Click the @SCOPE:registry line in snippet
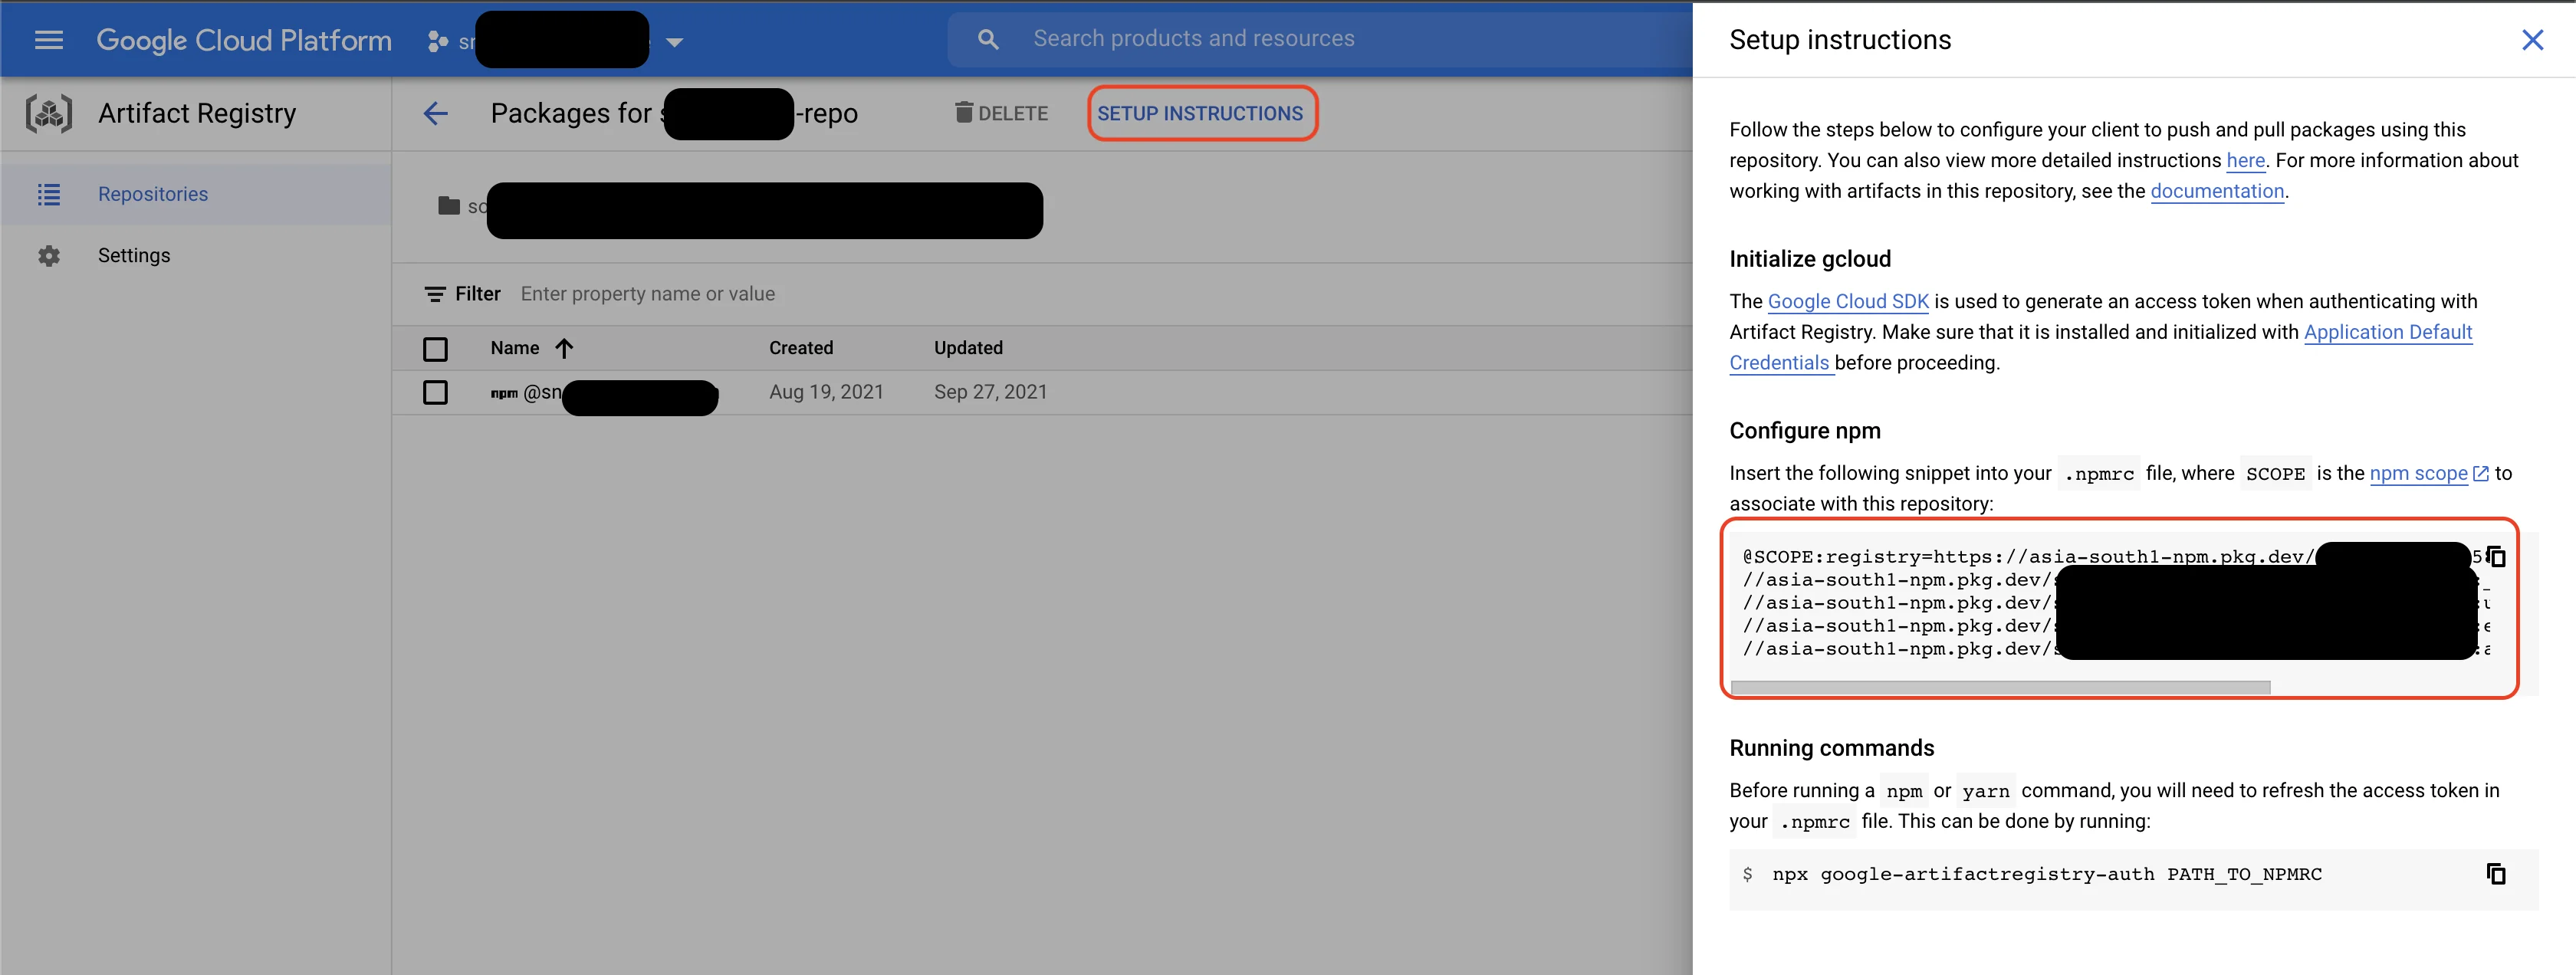Viewport: 2576px width, 975px height. pos(2028,556)
